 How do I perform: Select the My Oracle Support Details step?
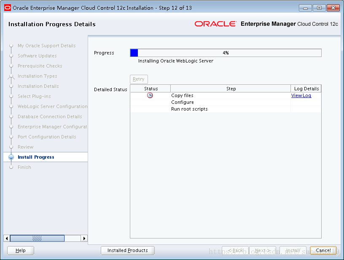47,46
